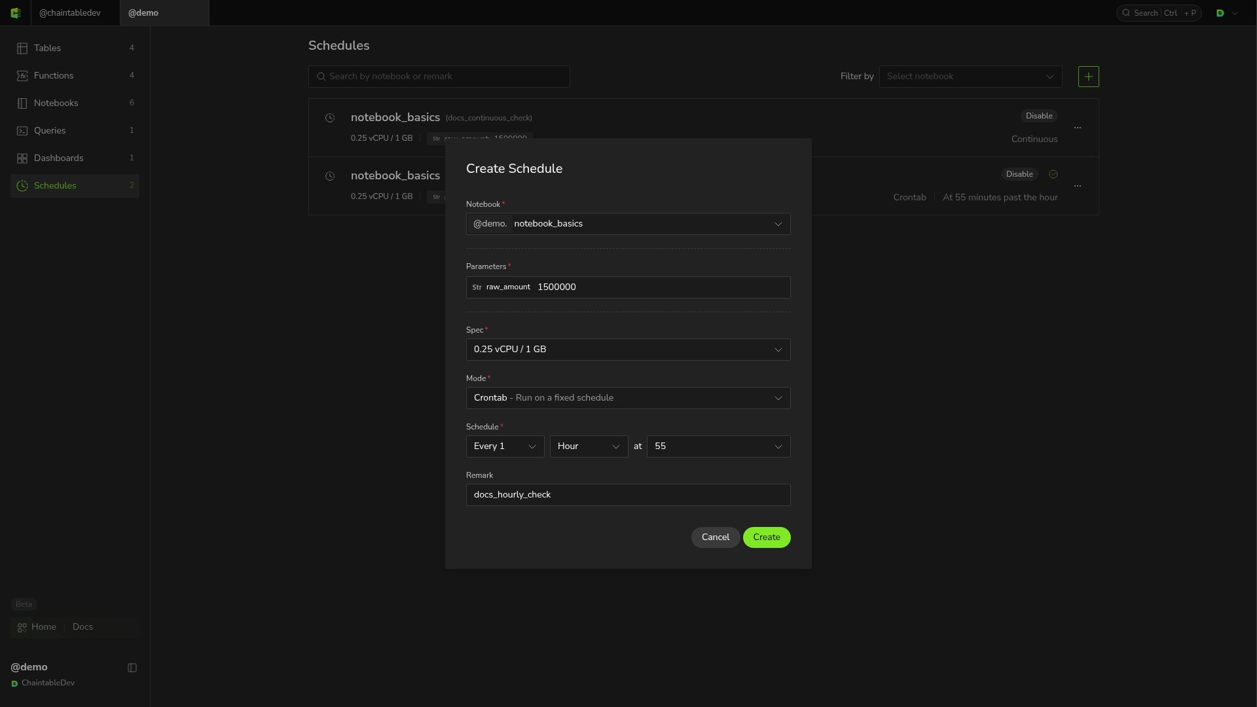Click the search magnifier icon in top bar

point(1126,13)
